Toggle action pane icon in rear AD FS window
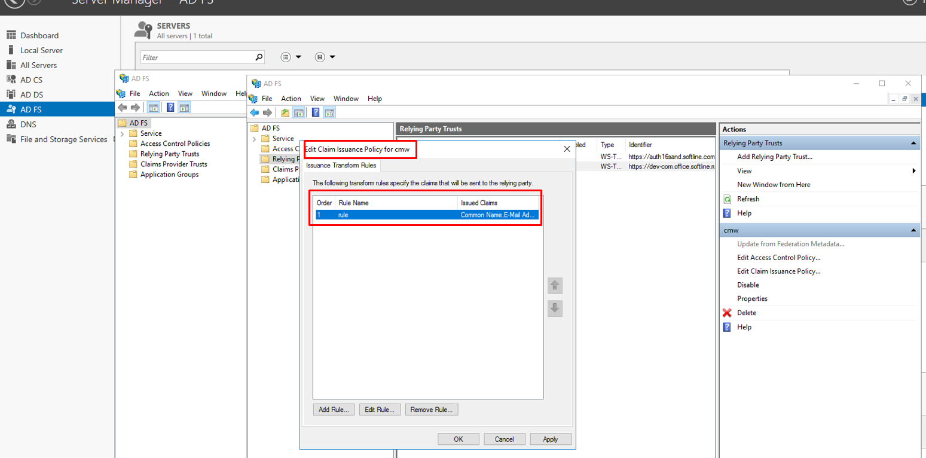926x458 pixels. 184,108
